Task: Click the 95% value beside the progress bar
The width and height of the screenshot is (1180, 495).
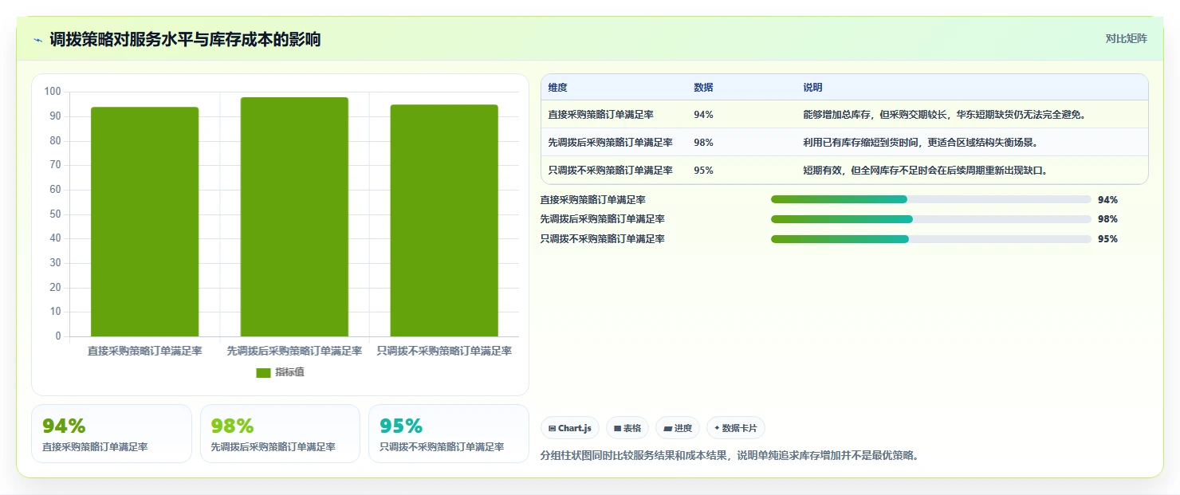Action: pyautogui.click(x=1107, y=239)
